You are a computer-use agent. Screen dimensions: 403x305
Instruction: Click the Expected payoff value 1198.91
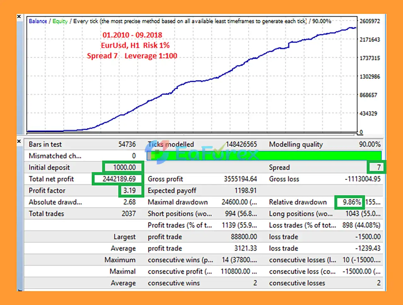point(245,190)
